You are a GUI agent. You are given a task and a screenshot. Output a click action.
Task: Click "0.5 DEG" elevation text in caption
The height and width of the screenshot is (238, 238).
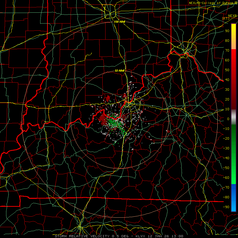pos(120,236)
